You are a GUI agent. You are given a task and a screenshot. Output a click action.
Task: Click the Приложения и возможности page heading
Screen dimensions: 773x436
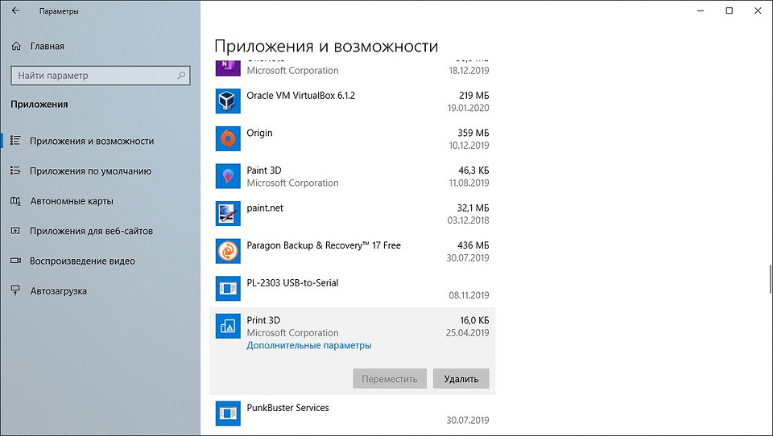[x=326, y=47]
